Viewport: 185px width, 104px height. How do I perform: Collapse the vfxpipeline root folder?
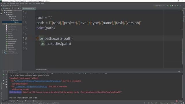3,10
